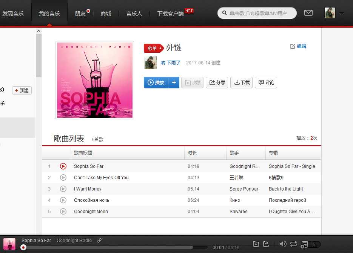Image resolution: width=353 pixels, height=253 pixels.
Task: Open song title Can't Take My Eyes Off You
Action: coord(101,178)
